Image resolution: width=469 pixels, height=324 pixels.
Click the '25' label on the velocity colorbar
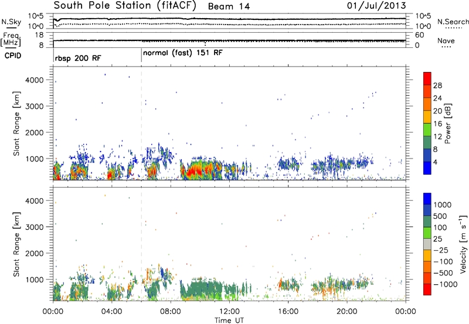pyautogui.click(x=437, y=239)
